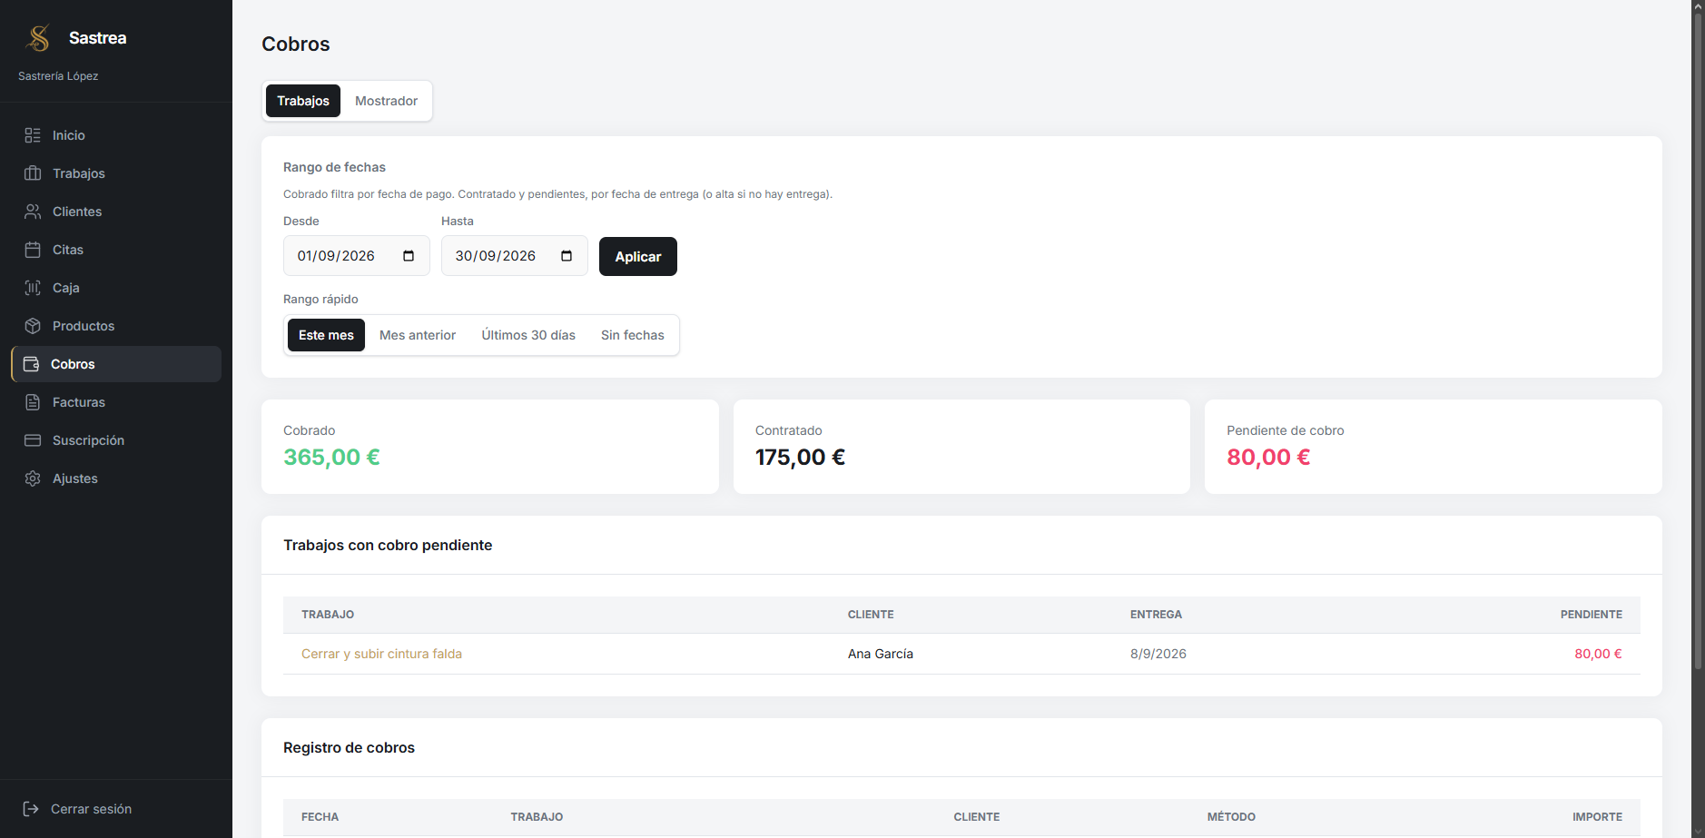1705x838 pixels.
Task: Click the IMPORTE column header
Action: pyautogui.click(x=1597, y=817)
